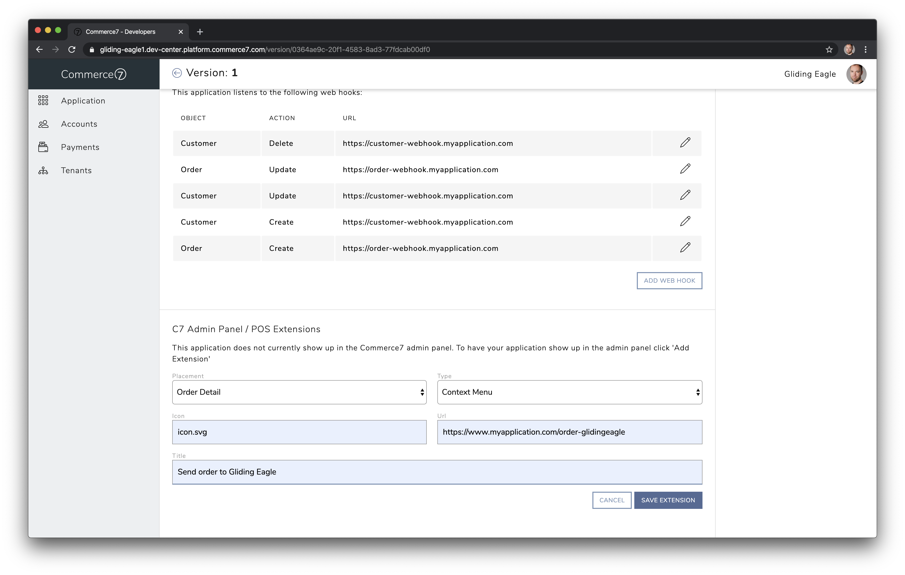Edit the Customer Update webhook pencil icon
905x575 pixels.
coord(685,195)
